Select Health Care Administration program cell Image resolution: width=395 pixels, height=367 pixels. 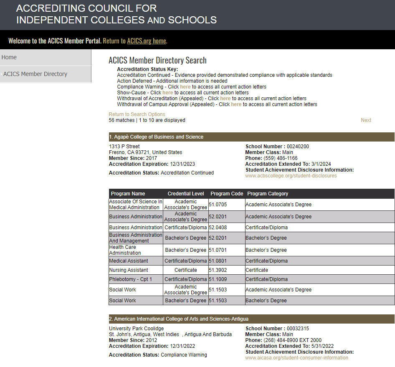click(136, 250)
